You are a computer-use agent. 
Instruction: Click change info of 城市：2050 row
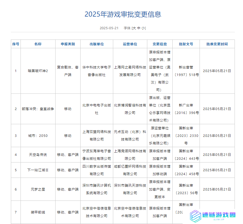point(160,136)
